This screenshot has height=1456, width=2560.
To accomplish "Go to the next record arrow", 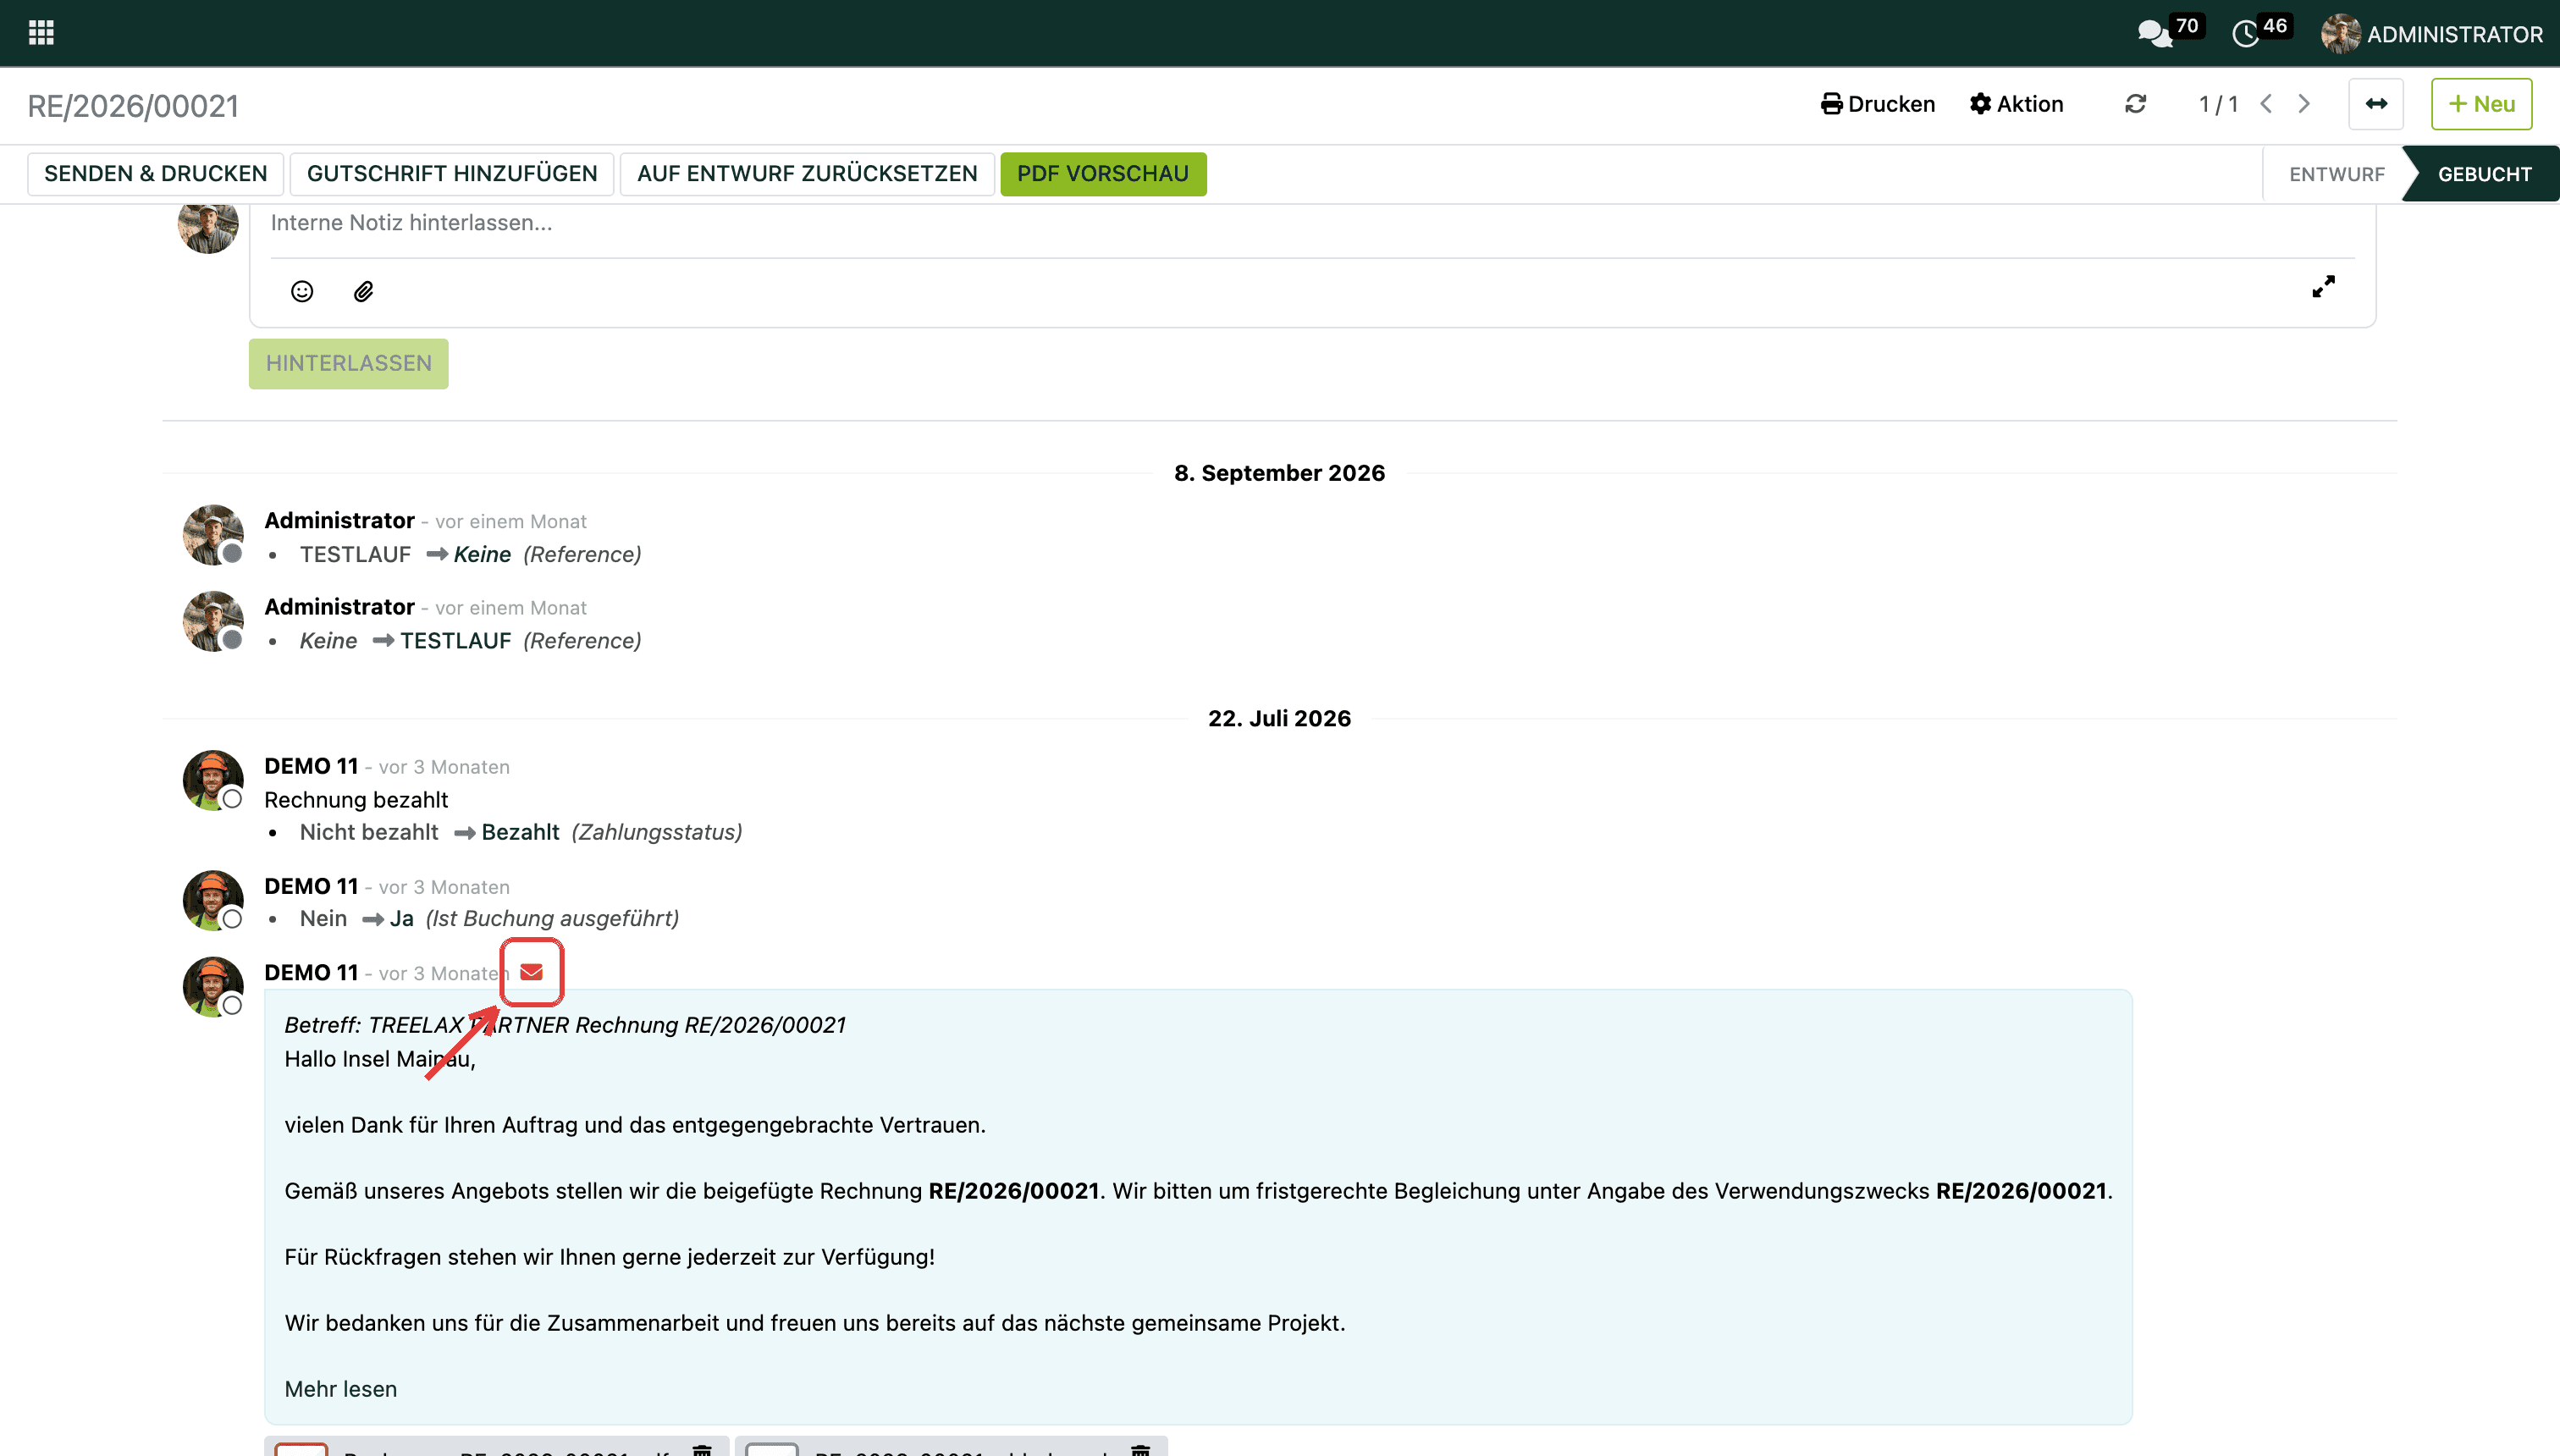I will pos(2304,104).
